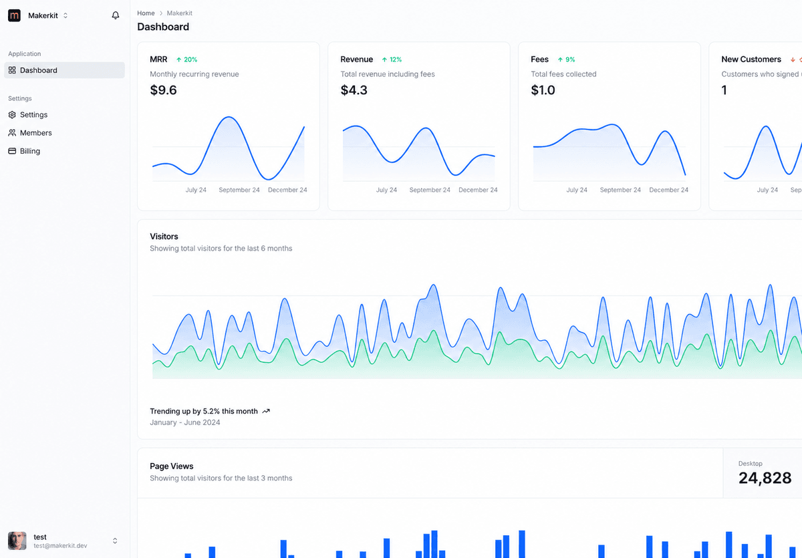Click the "January - June 2024" text

tap(185, 422)
